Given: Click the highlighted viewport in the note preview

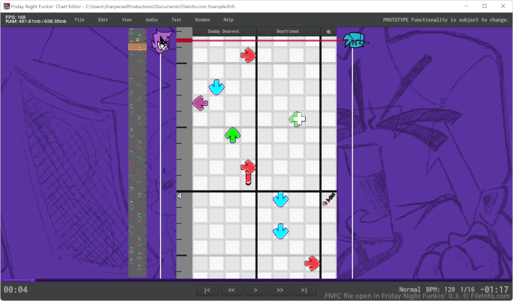Looking at the screenshot, I should pos(137,47).
